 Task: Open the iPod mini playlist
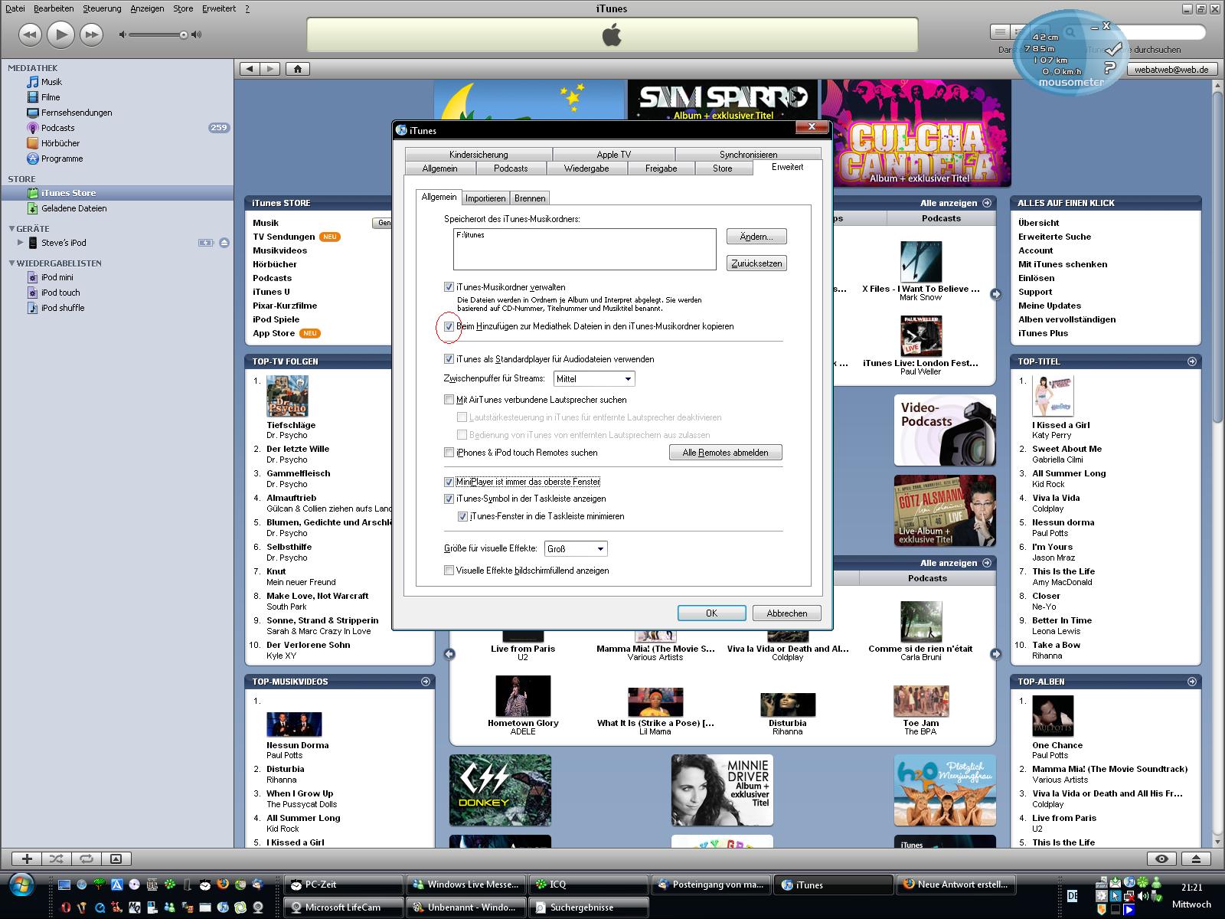[x=57, y=277]
